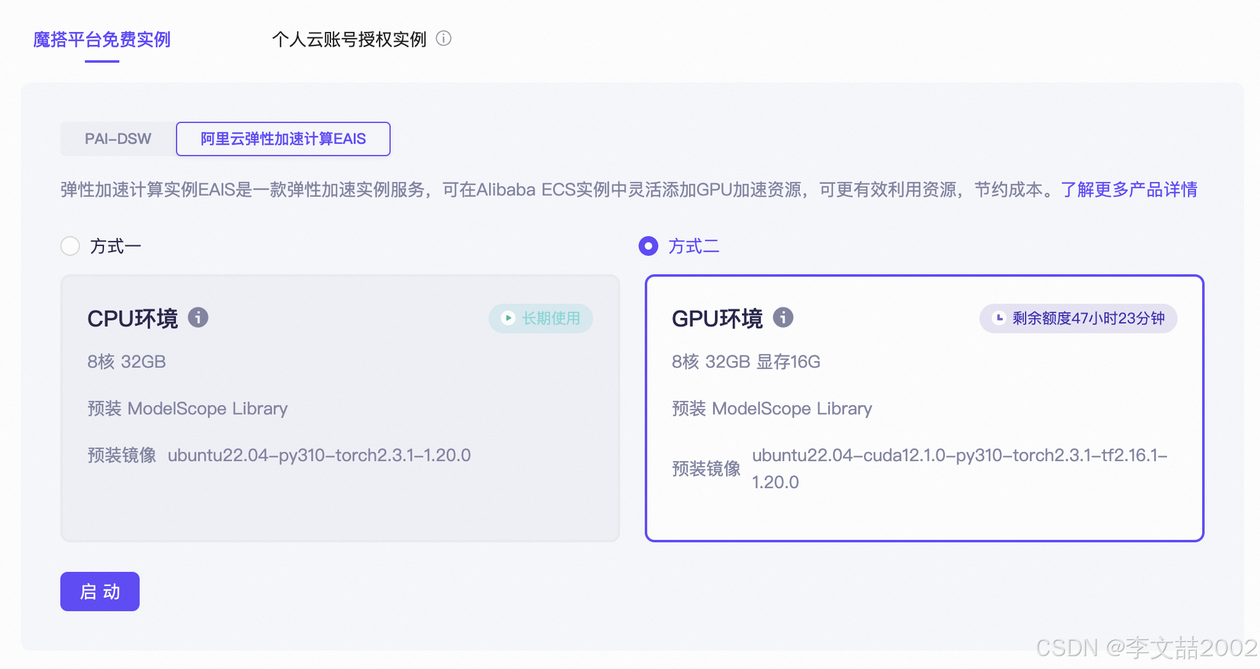
Task: Click info icon next to CPU环境
Action: tap(198, 317)
